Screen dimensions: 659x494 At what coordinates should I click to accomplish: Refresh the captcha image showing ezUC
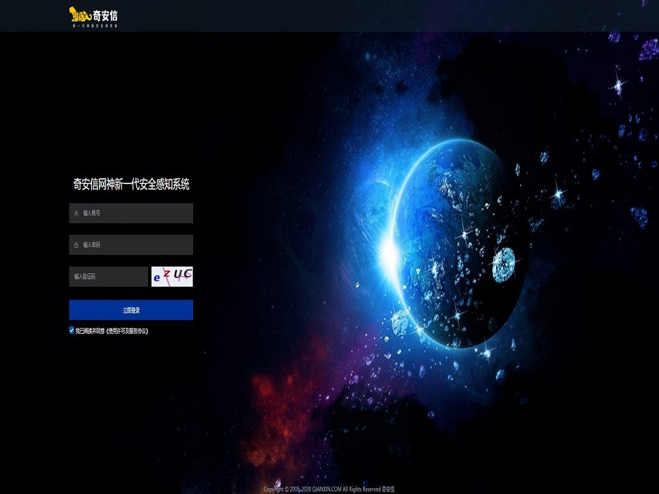point(172,276)
